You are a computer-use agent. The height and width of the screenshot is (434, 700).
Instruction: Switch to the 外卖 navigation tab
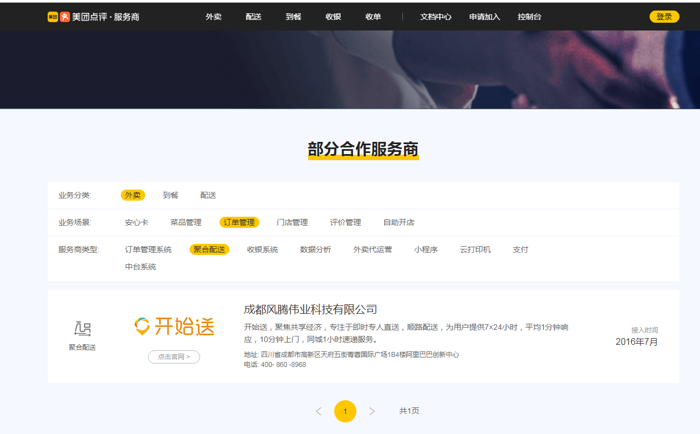pos(213,17)
